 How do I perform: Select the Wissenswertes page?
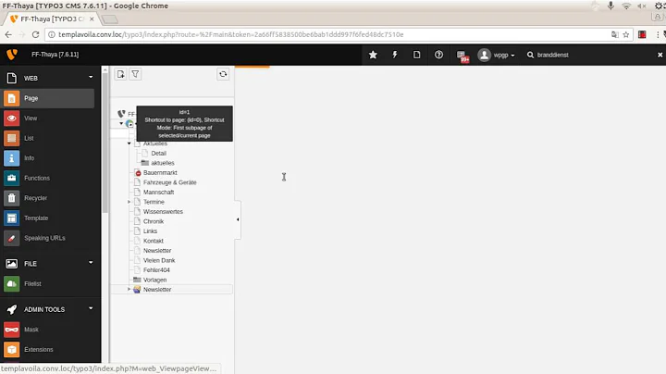pyautogui.click(x=163, y=212)
